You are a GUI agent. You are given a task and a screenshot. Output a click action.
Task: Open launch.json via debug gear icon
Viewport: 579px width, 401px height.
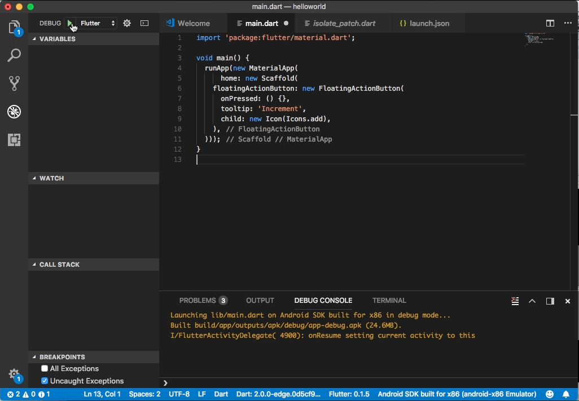pos(127,23)
